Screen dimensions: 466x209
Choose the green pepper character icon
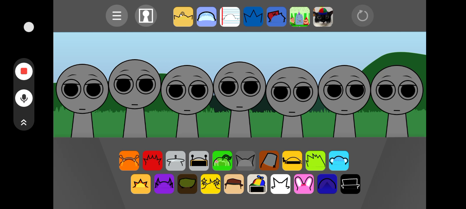click(x=222, y=161)
